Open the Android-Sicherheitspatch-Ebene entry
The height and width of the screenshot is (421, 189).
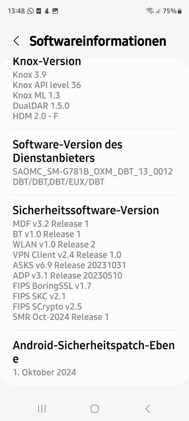(94, 357)
